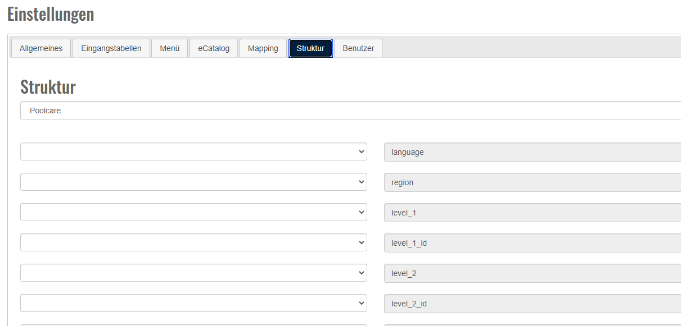Switch to the Eingangstabellen tab
This screenshot has width=681, height=326.
[x=111, y=48]
